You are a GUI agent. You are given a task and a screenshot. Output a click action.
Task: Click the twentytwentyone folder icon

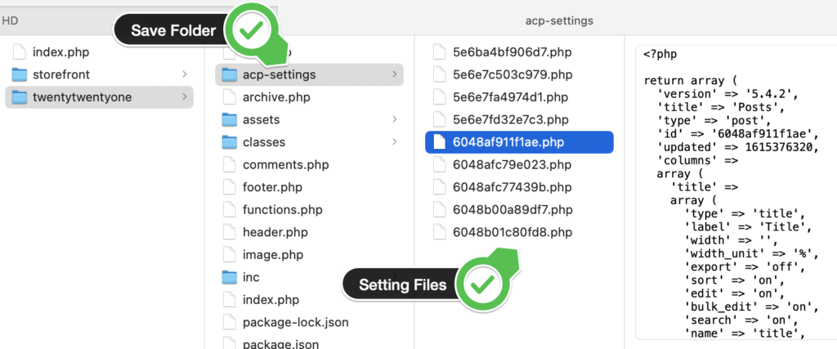tap(19, 97)
